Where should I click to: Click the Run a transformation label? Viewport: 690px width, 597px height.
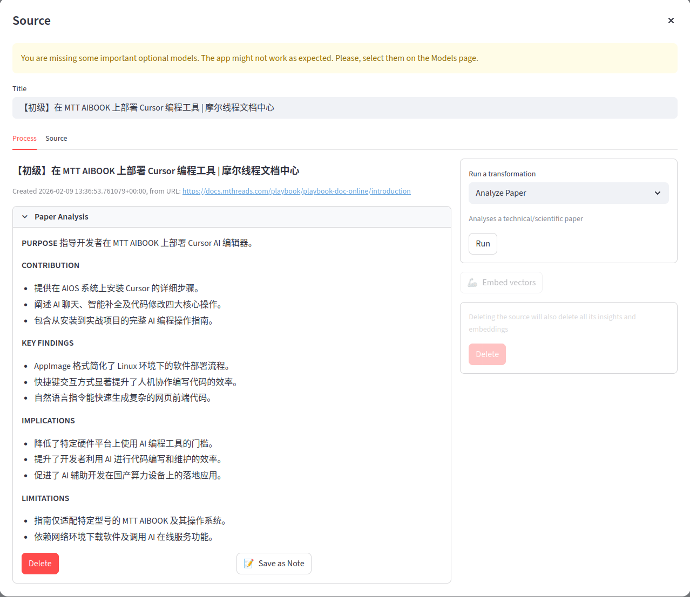502,174
